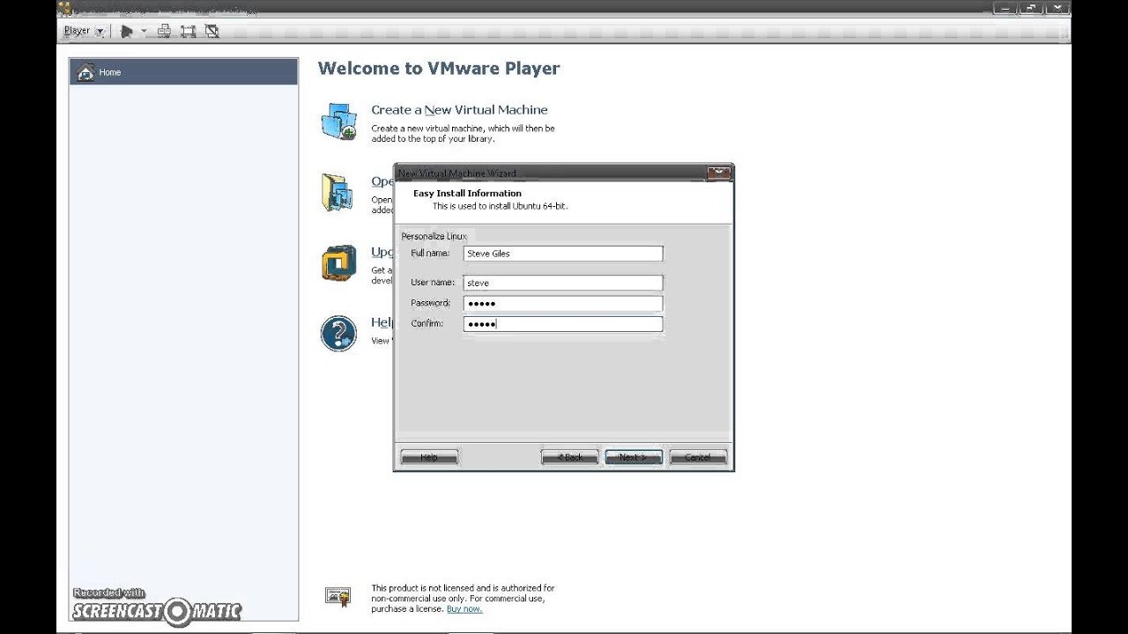Close the New Virtual Machine Wizard dialog
The image size is (1128, 634).
coord(719,173)
